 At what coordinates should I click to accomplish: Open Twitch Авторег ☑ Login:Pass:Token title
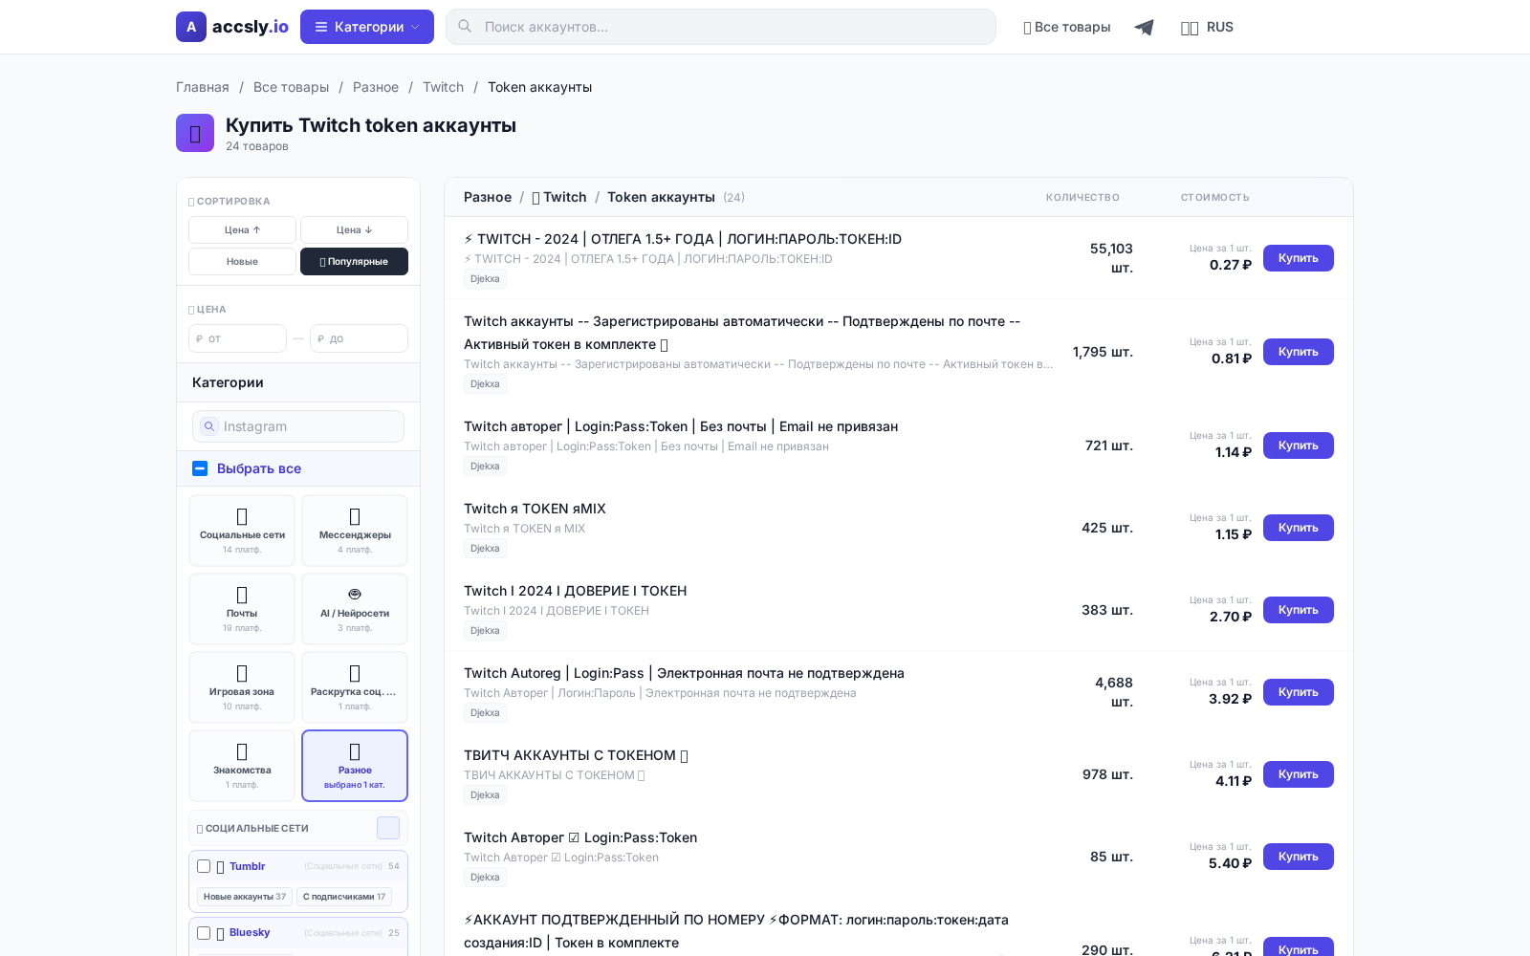click(x=580, y=837)
